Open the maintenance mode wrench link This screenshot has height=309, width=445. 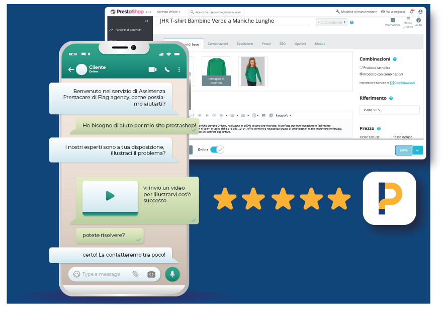tap(338, 12)
